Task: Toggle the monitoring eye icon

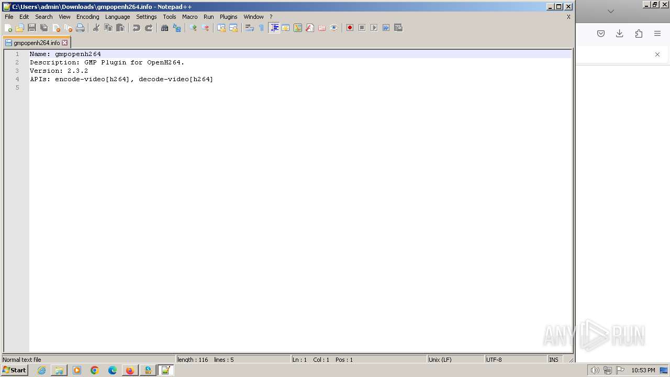Action: pyautogui.click(x=334, y=28)
